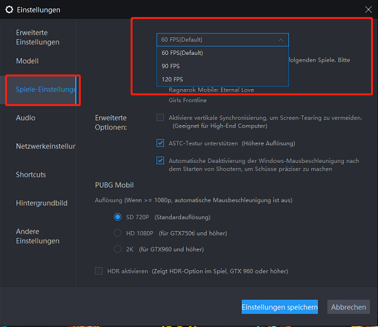Viewport: 378px width, 327px height.
Task: Click the Erweiterte Optionen label
Action: [111, 122]
